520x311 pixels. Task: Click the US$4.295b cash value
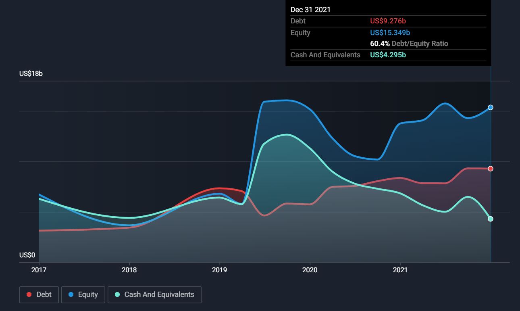pos(388,55)
